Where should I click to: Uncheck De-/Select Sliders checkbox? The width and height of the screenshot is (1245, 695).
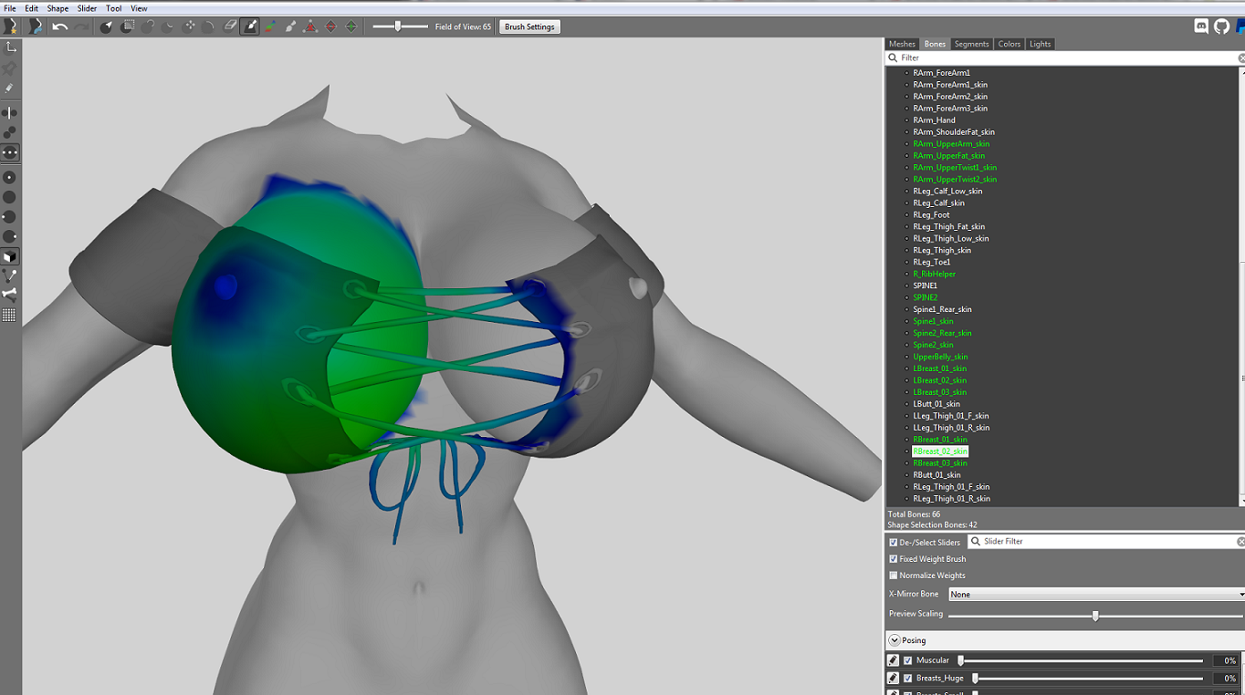pos(894,543)
